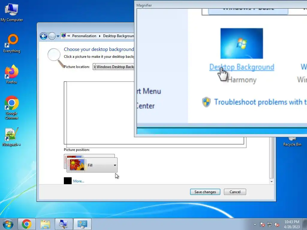Open Chrome from the taskbar
Viewport: 307px width, 230px height.
coord(27,224)
